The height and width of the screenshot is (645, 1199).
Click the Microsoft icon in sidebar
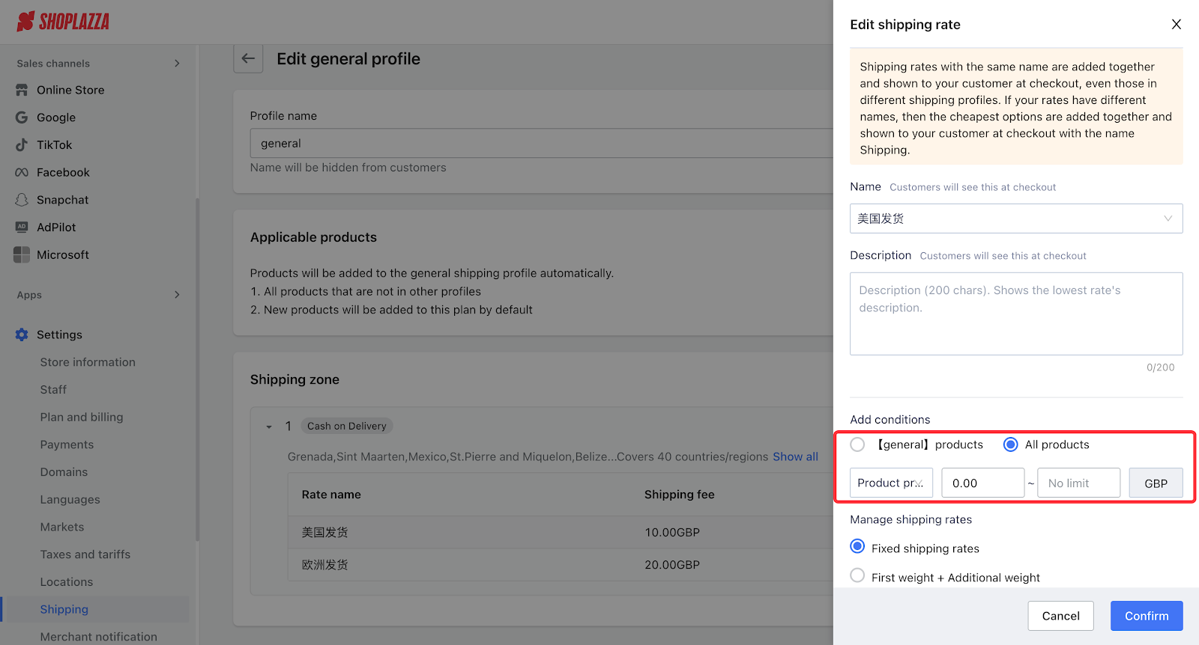tap(22, 255)
